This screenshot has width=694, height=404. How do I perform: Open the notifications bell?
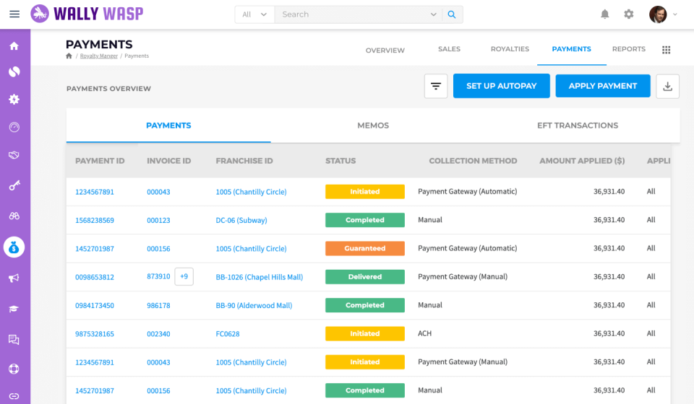point(604,14)
